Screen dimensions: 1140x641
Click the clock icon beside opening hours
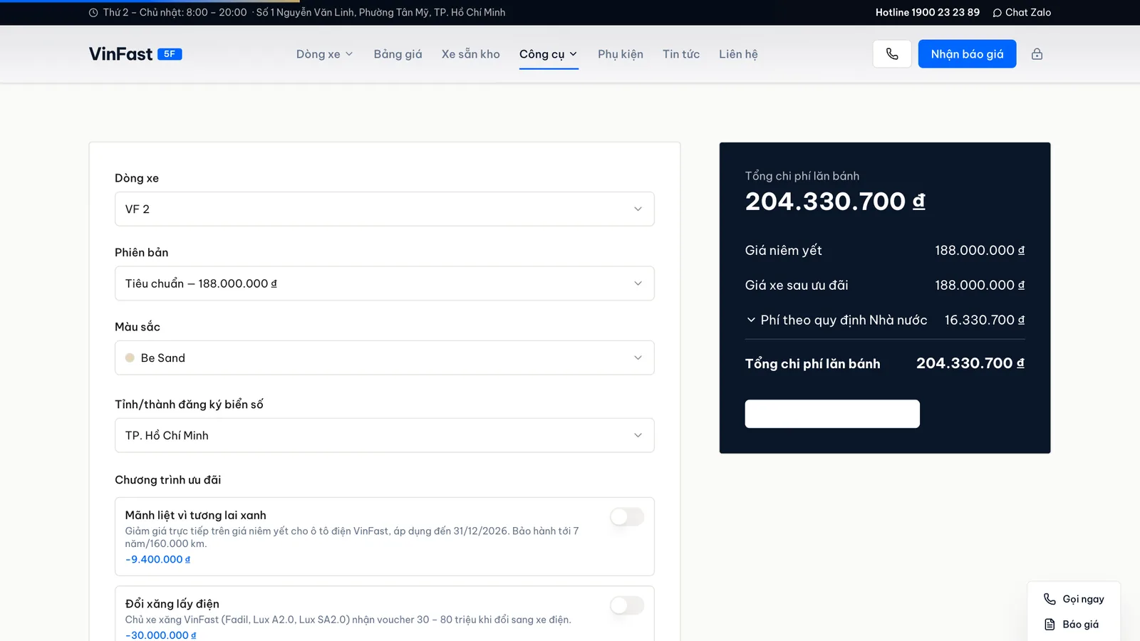pos(93,13)
